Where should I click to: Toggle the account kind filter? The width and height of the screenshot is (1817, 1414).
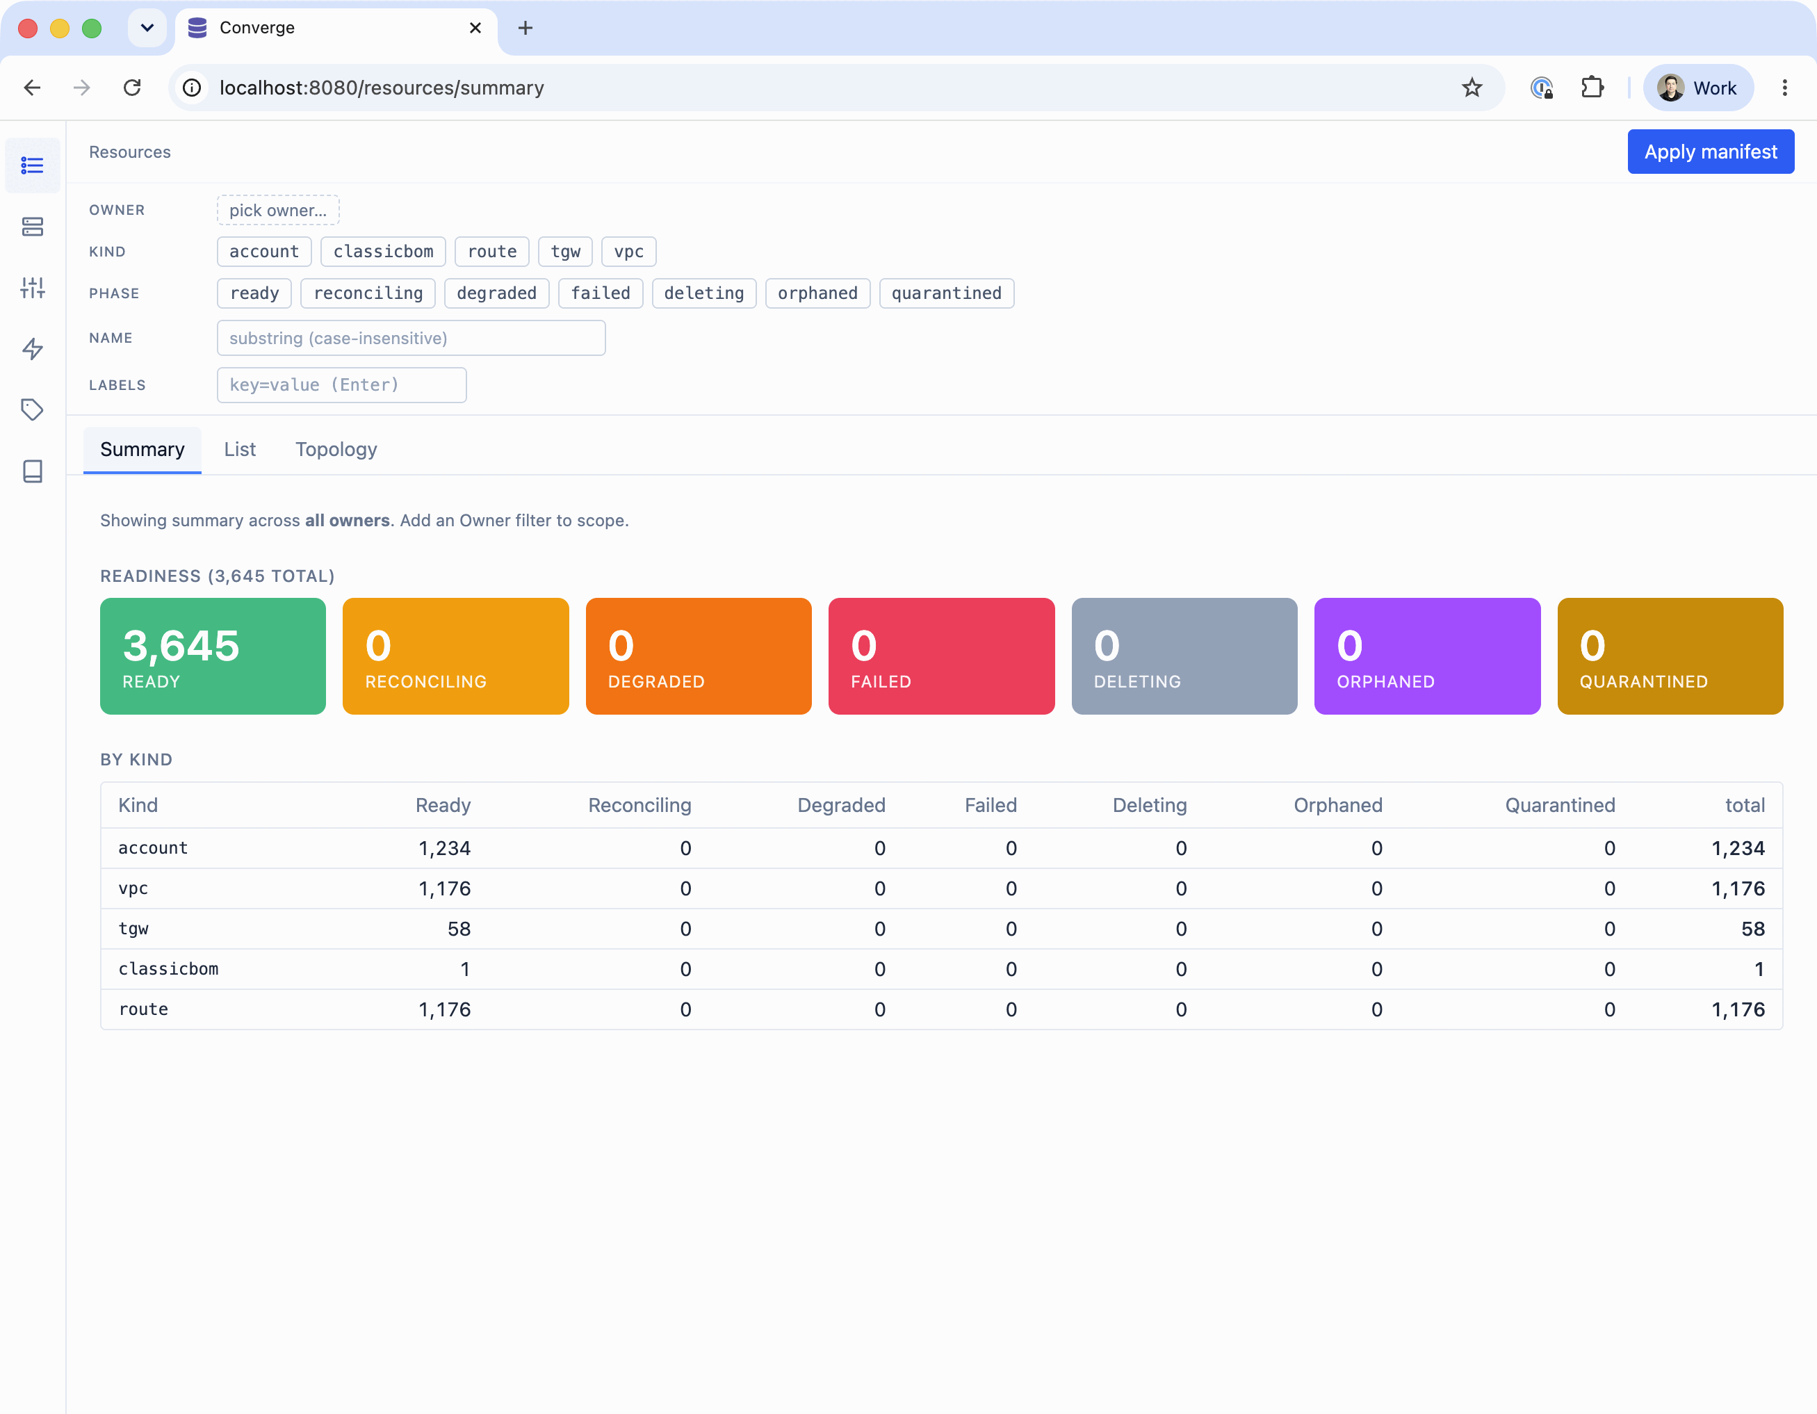(263, 252)
